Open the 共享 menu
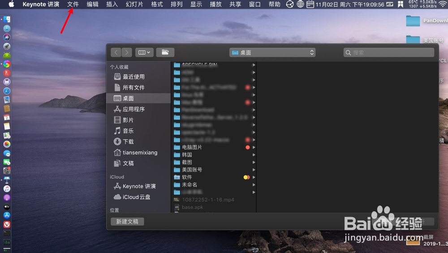The height and width of the screenshot is (253, 448). point(235,4)
